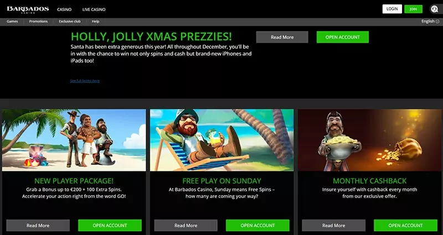This screenshot has width=443, height=235.
Task: Expand the English language dropdown
Action: coord(430,21)
